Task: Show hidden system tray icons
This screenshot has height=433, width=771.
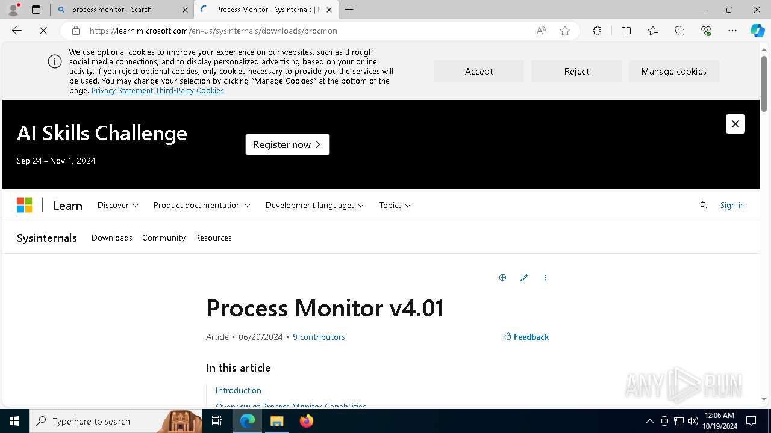Action: tap(649, 421)
